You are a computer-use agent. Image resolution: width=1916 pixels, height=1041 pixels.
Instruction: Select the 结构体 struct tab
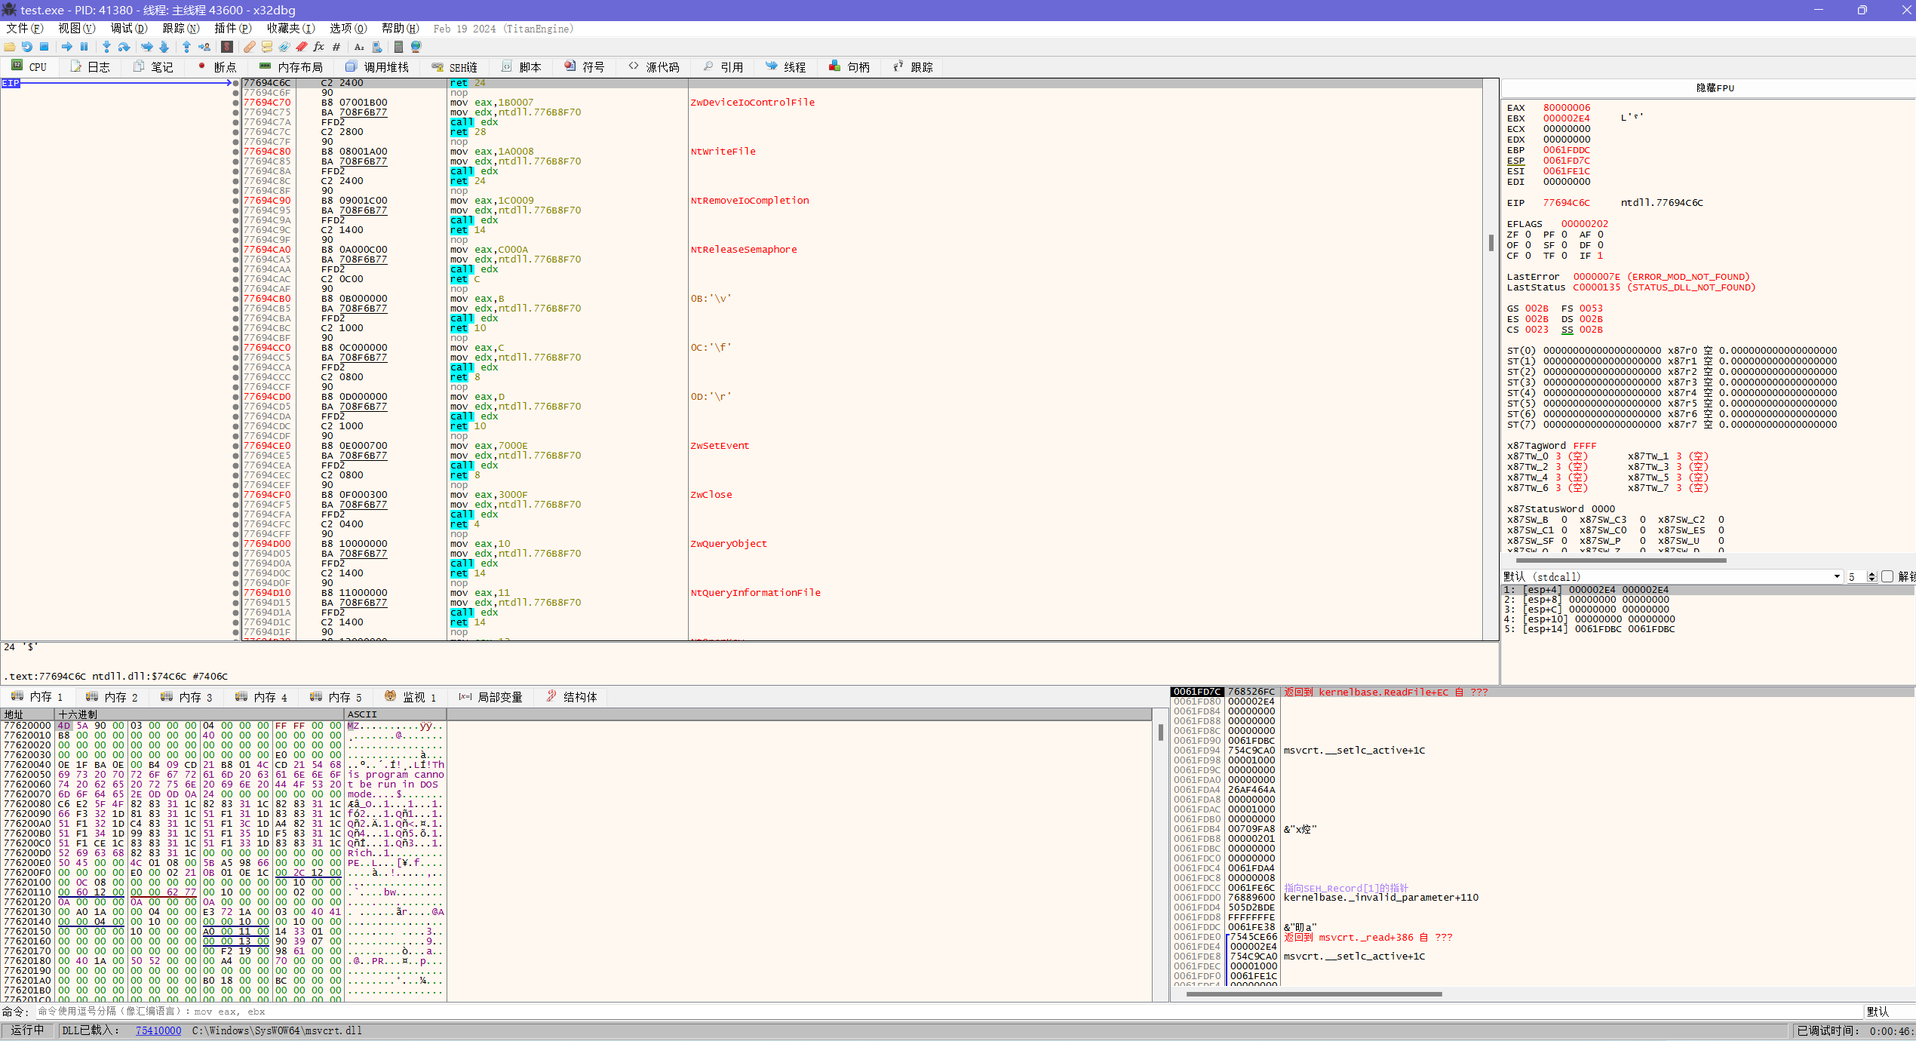click(572, 697)
